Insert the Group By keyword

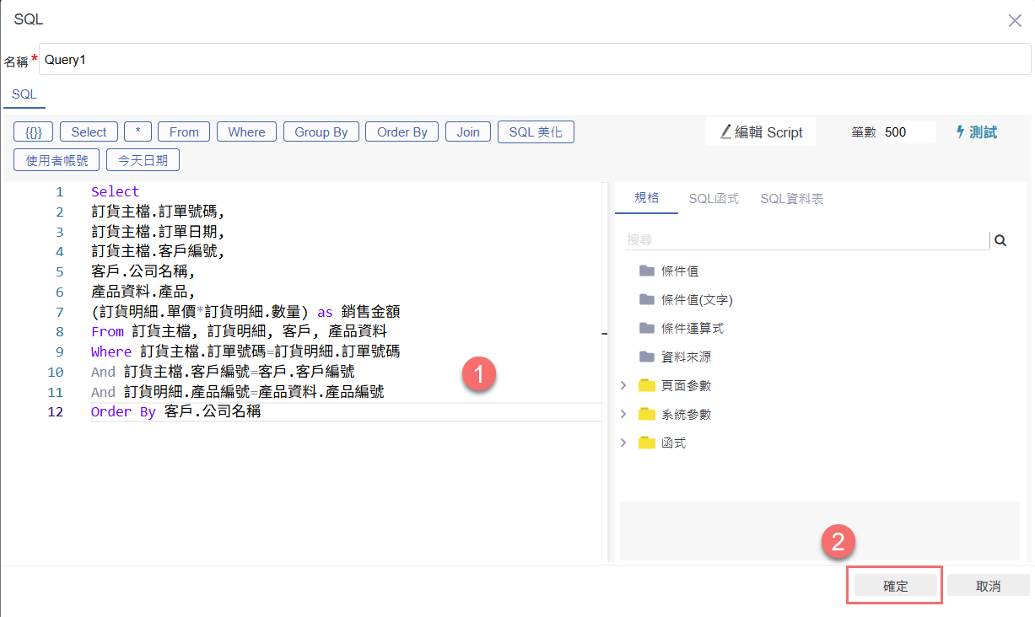coord(321,132)
